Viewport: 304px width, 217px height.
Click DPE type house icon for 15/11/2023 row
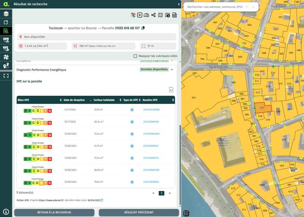tap(132, 122)
